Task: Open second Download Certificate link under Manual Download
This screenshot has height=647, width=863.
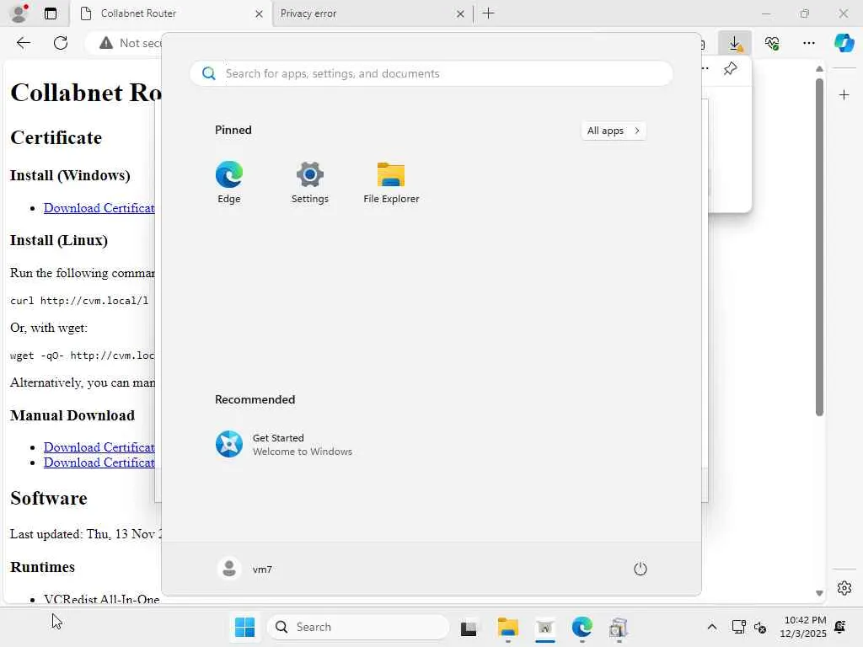Action: click(99, 463)
